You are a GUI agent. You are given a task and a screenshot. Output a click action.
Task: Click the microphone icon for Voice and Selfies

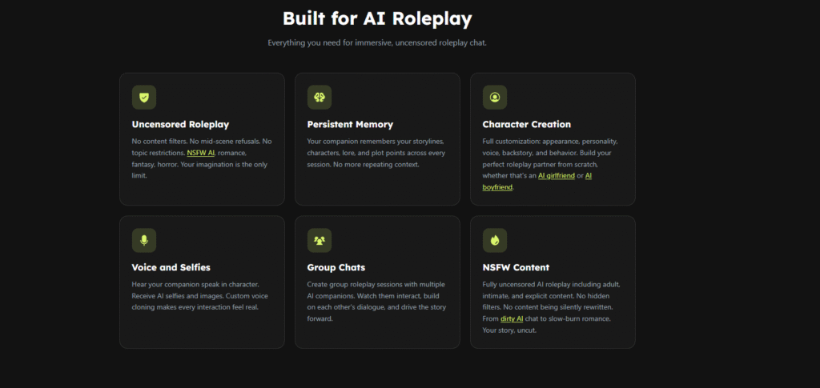(x=144, y=240)
